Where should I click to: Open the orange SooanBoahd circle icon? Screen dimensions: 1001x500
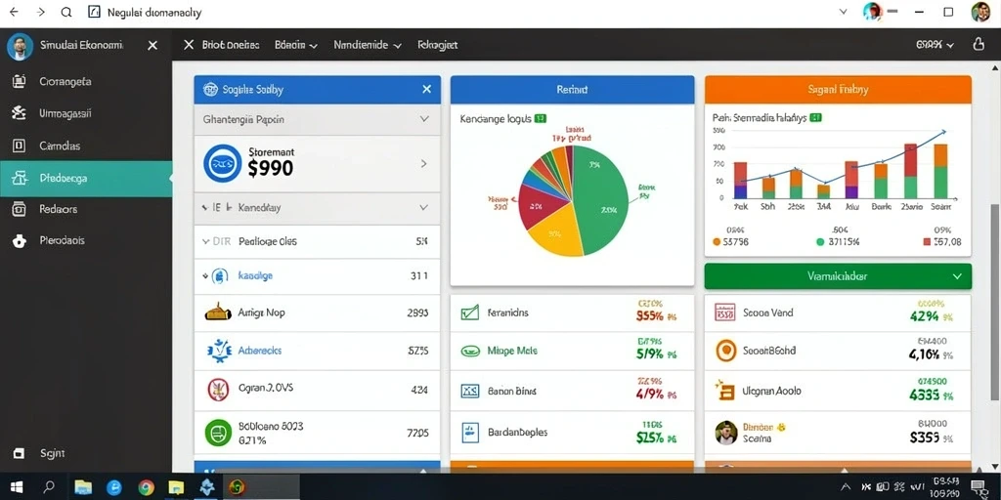click(726, 351)
